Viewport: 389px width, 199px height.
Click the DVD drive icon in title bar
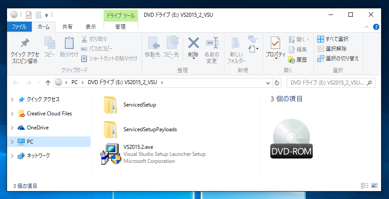[14, 15]
